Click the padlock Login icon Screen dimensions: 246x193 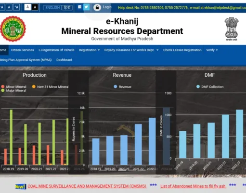pyautogui.click(x=97, y=7)
